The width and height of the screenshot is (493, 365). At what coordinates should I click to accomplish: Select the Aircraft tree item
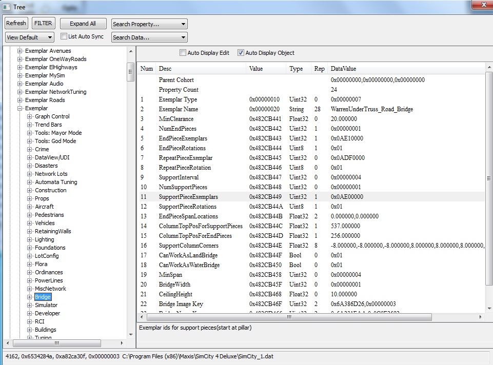point(44,207)
